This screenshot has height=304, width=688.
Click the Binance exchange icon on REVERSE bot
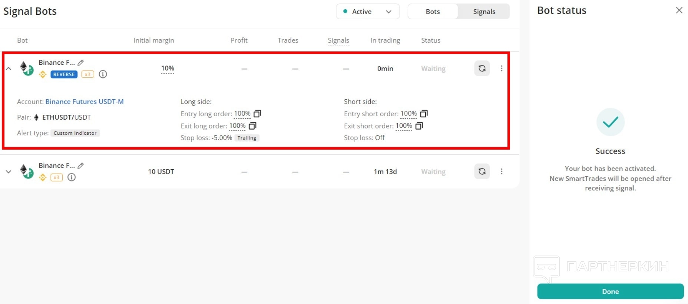coord(43,74)
